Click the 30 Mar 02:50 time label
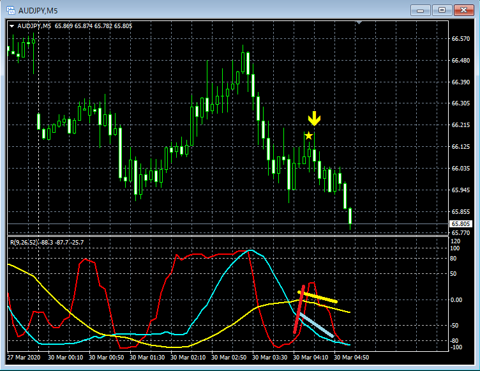The width and height of the screenshot is (480, 371). click(229, 358)
